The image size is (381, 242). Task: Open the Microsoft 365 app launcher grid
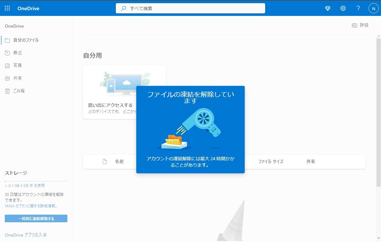pyautogui.click(x=7, y=8)
